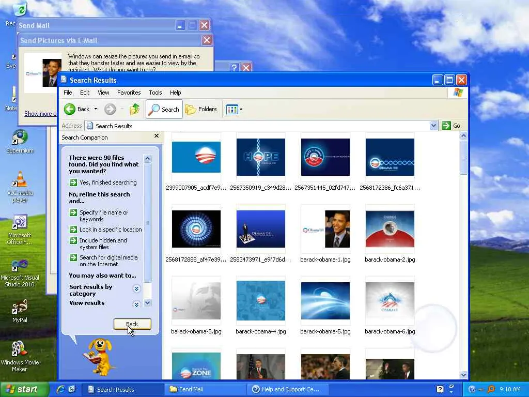The height and width of the screenshot is (397, 529).
Task: Choose Specify file name or keywords
Action: (x=99, y=216)
